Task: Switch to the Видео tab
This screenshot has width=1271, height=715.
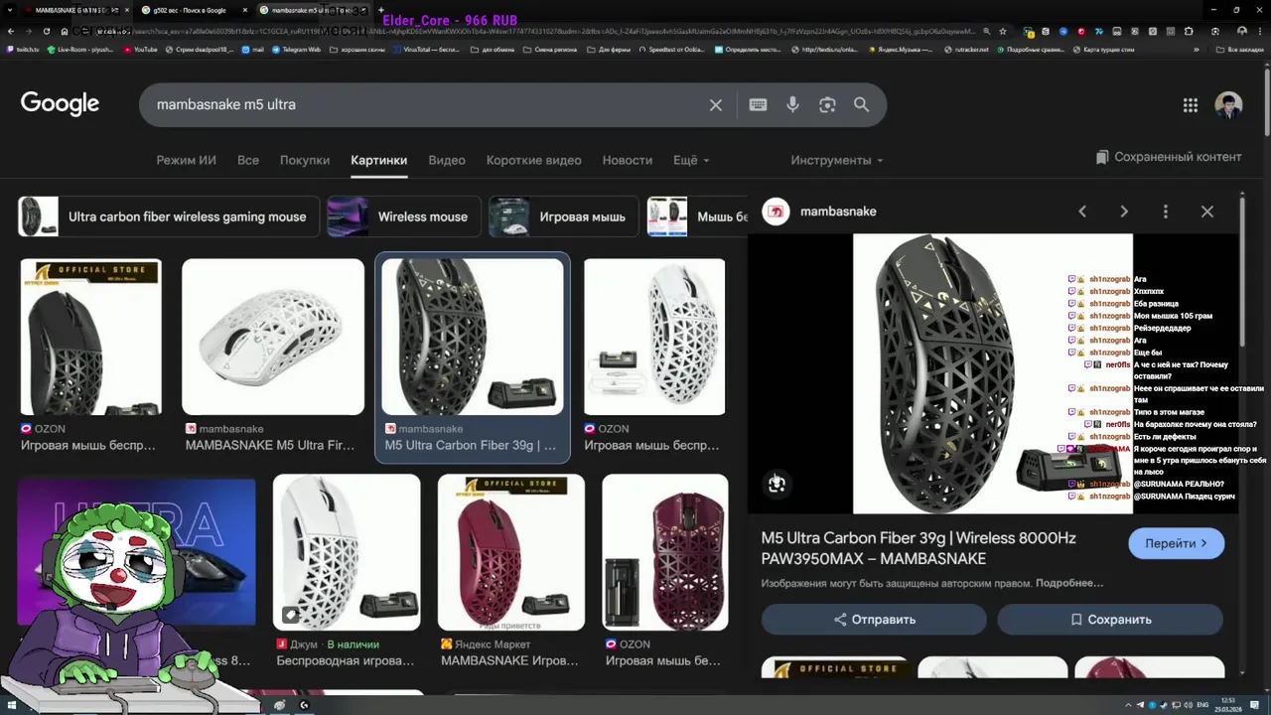Action: 447,160
